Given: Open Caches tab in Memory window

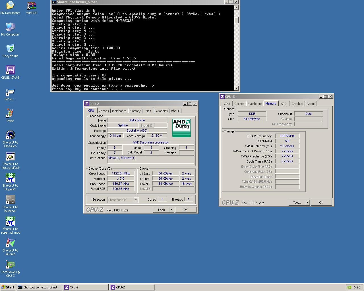Looking at the screenshot, I should [x=239, y=104].
